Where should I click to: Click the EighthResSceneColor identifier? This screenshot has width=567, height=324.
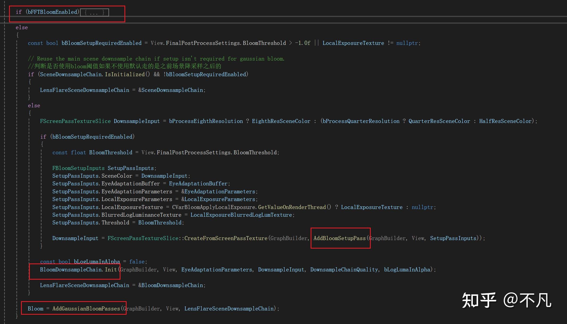(281, 121)
